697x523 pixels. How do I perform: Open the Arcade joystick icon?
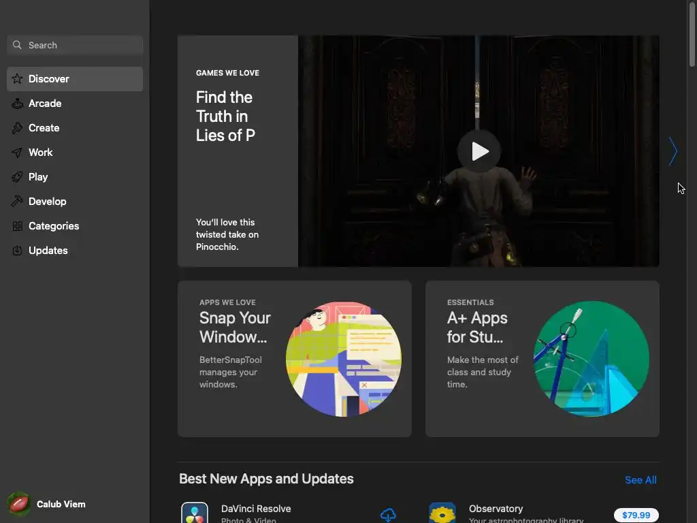click(x=17, y=104)
